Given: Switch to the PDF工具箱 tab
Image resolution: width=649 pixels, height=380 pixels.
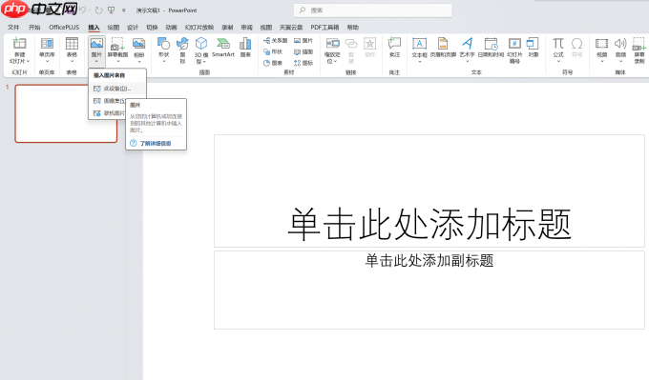Looking at the screenshot, I should coord(324,28).
